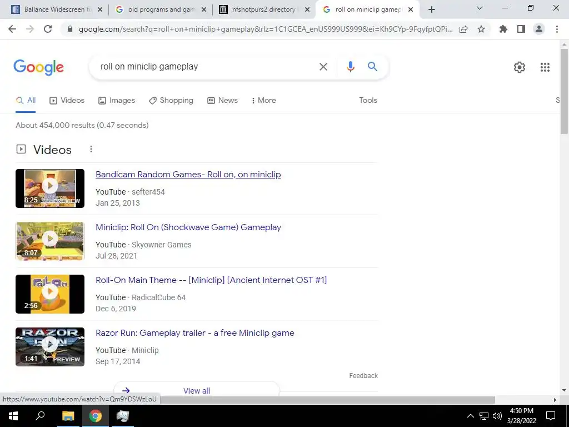This screenshot has height=427, width=569.
Task: Open the Extensions puzzle icon
Action: point(503,29)
